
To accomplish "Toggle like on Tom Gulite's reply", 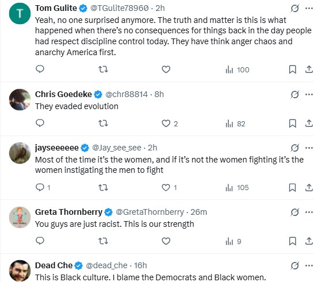I will click(166, 69).
